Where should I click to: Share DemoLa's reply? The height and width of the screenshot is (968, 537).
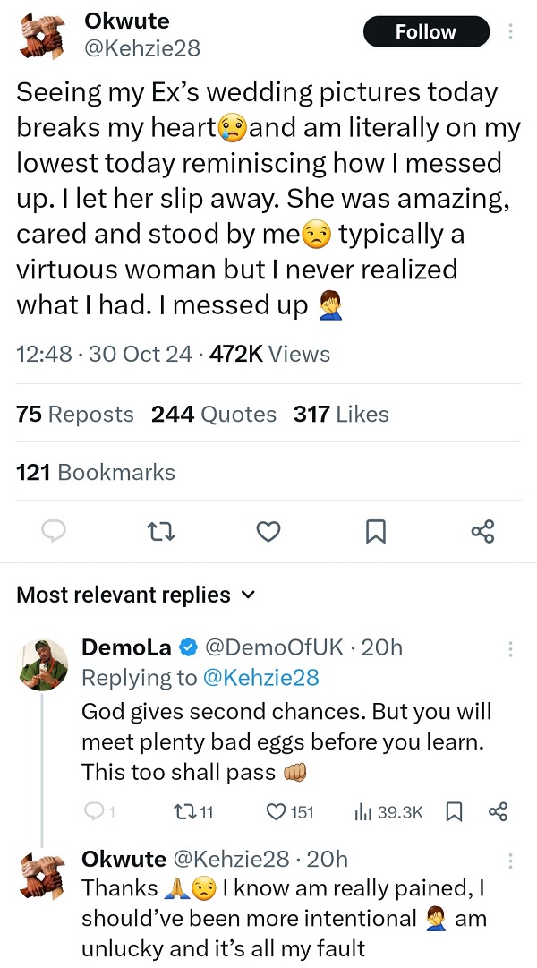click(499, 811)
